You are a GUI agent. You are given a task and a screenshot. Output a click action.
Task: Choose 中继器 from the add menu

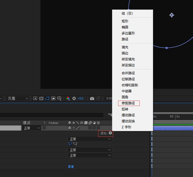[x=133, y=91]
